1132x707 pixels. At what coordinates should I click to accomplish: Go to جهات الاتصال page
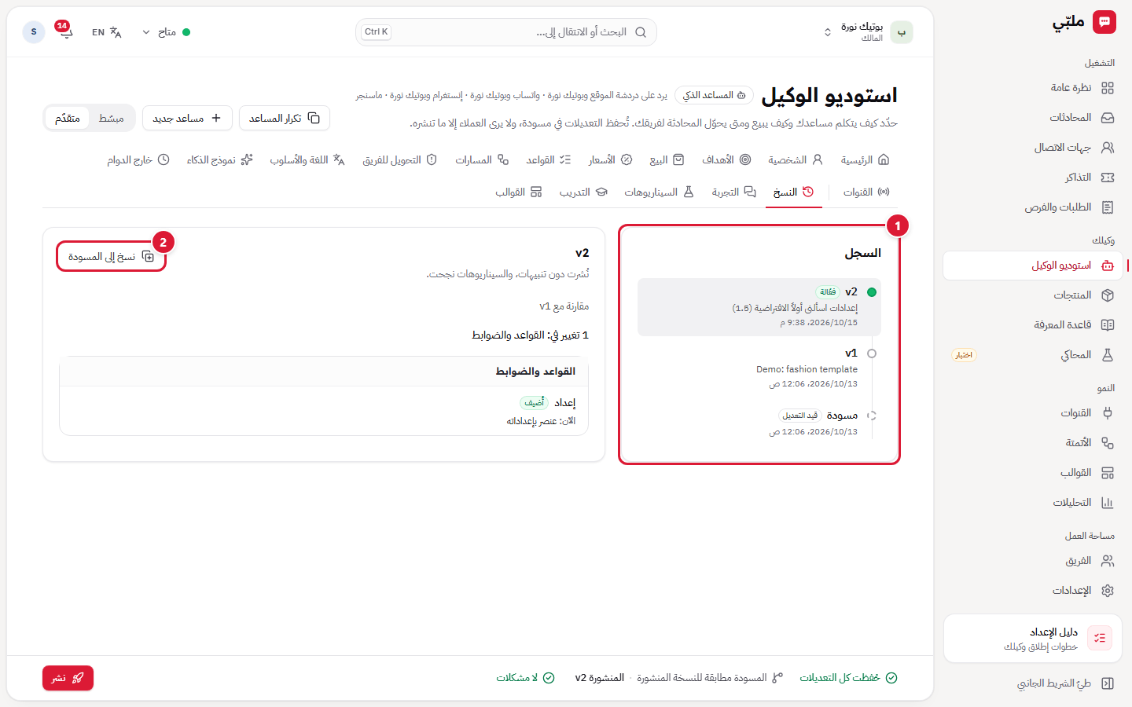[x=1032, y=148]
